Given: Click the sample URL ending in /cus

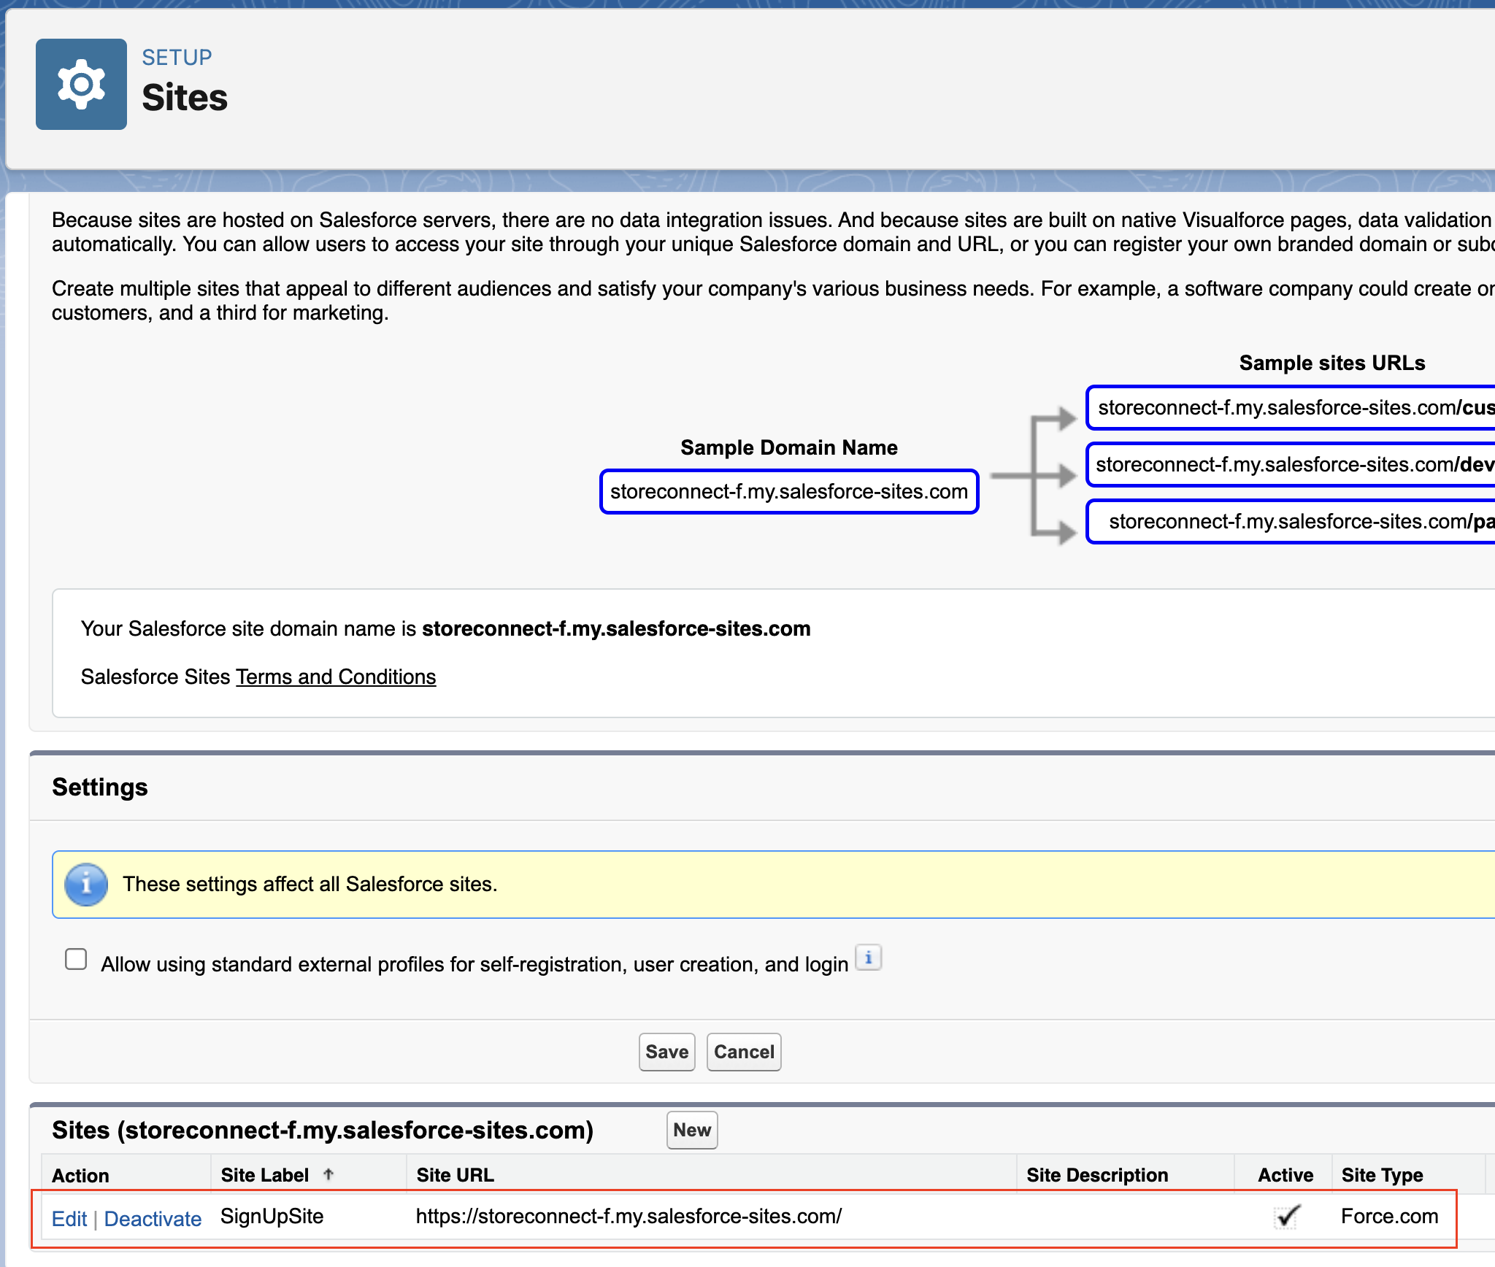Looking at the screenshot, I should click(1291, 407).
